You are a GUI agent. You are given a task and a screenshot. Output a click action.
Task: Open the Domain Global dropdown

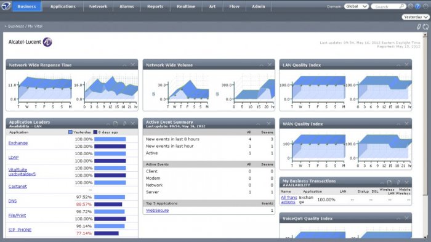356,6
